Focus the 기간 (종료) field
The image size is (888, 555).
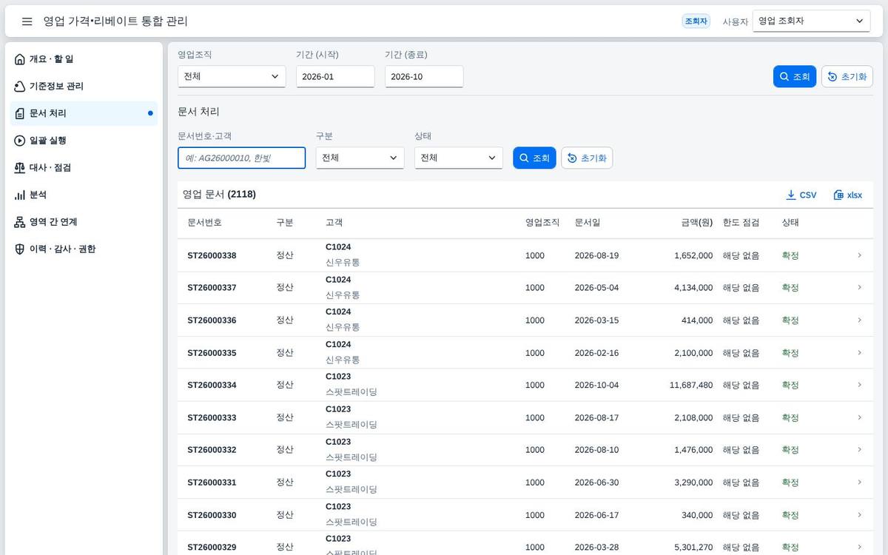coord(424,76)
